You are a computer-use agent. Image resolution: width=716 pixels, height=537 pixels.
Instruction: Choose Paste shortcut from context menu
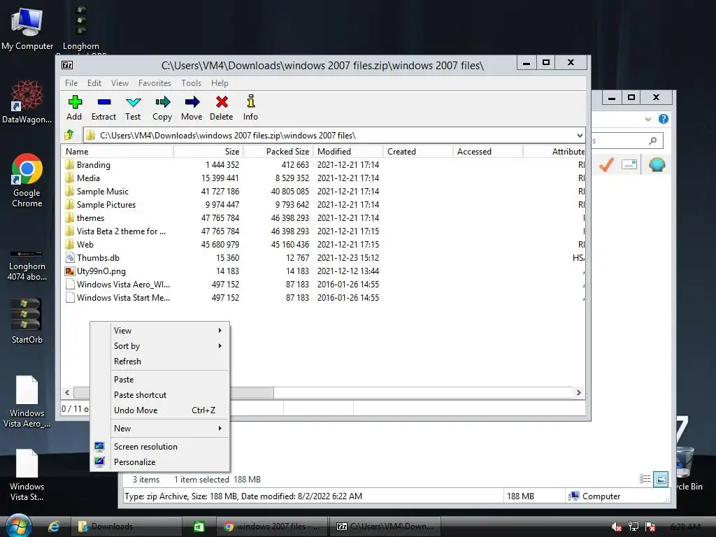[x=159, y=395]
